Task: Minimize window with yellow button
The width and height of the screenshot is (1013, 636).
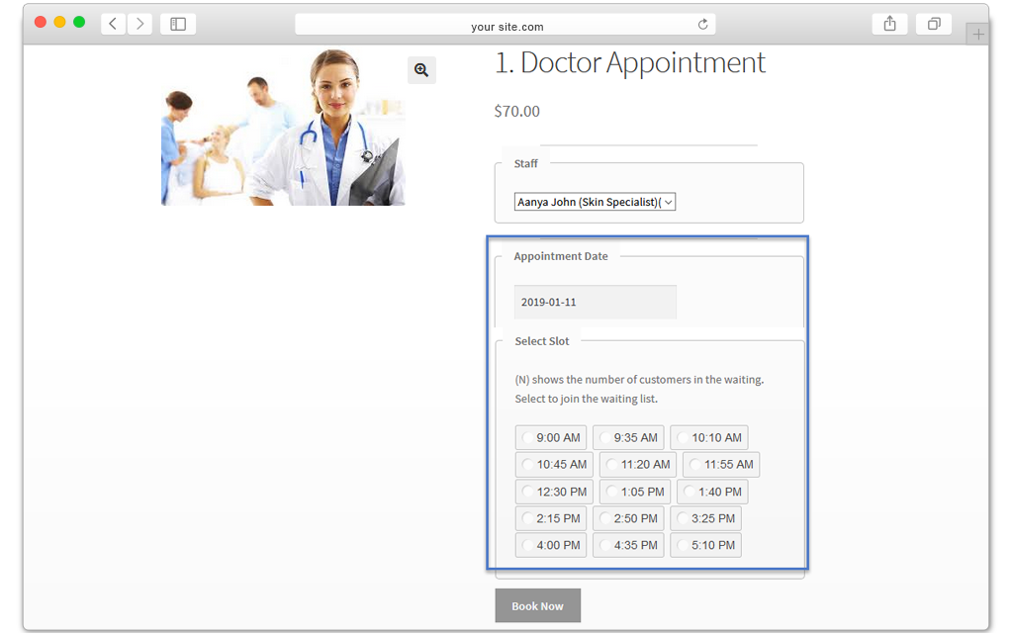Action: [59, 22]
